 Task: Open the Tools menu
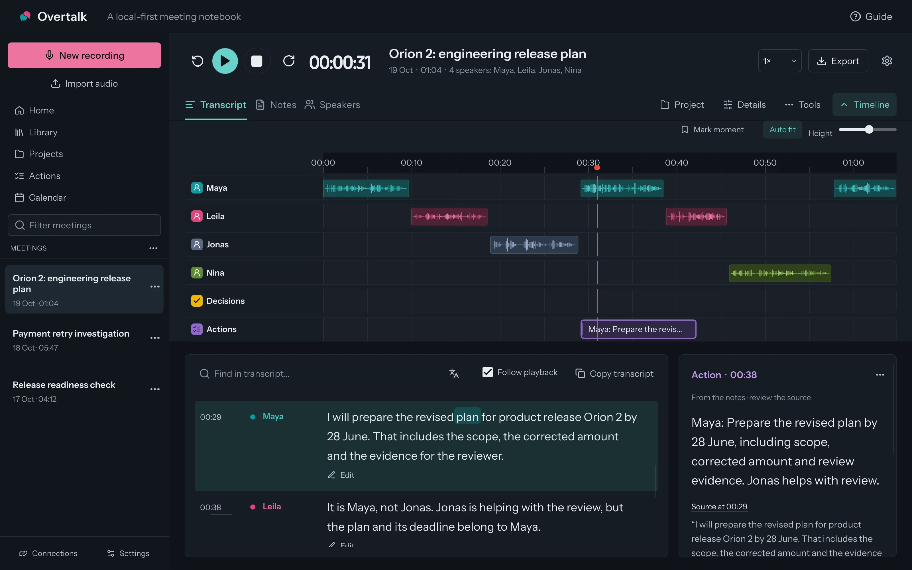click(802, 105)
